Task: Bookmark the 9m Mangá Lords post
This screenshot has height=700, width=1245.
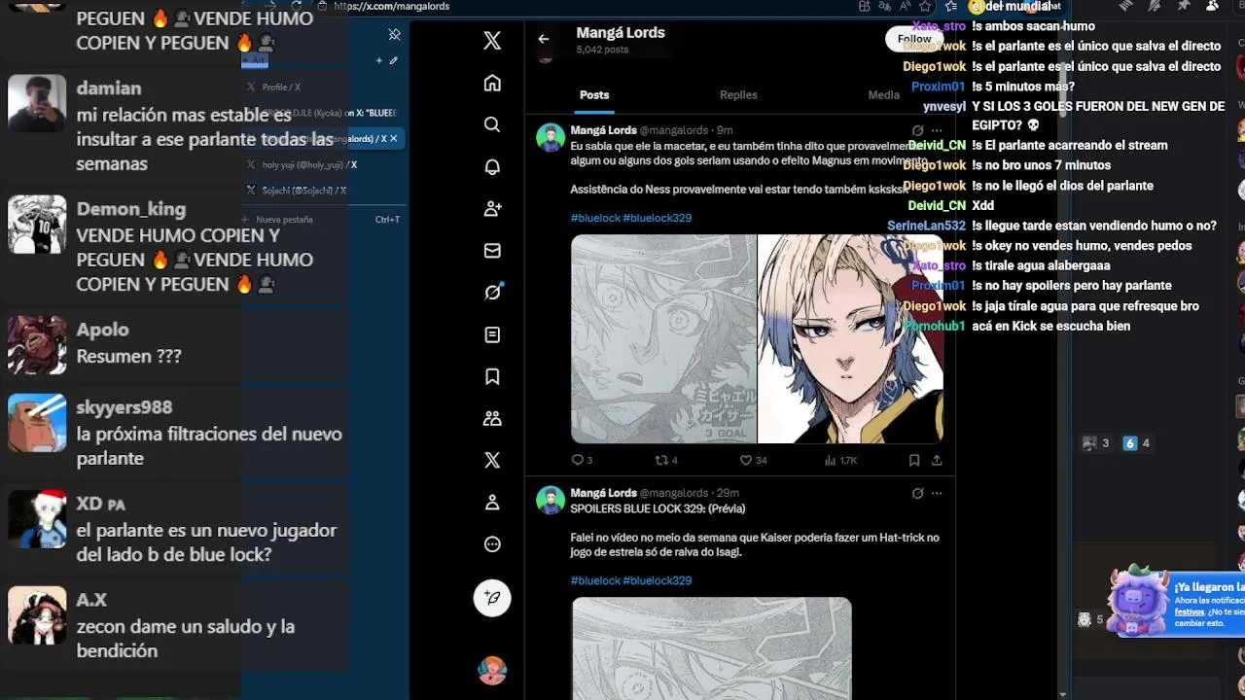Action: click(914, 460)
